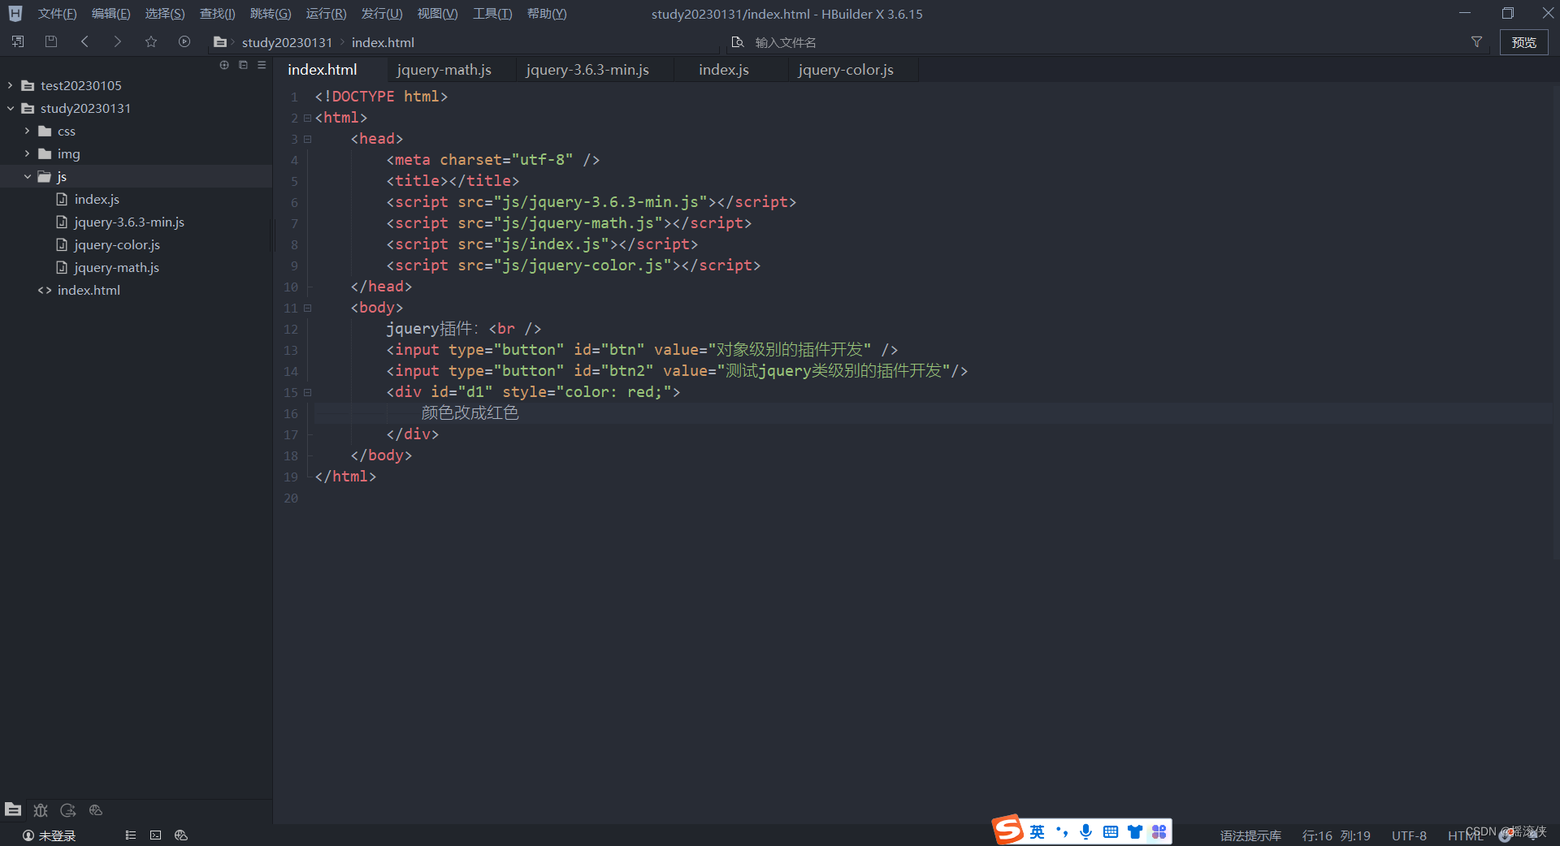Open the Sogou toolbox grid icon
The width and height of the screenshot is (1560, 846).
click(1159, 831)
